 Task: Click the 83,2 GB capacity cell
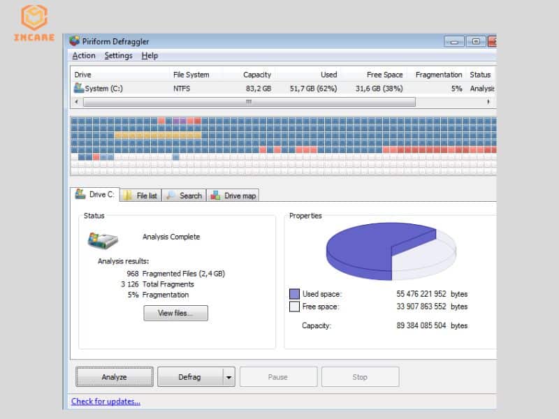259,89
